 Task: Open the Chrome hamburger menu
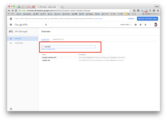[x=158, y=11]
